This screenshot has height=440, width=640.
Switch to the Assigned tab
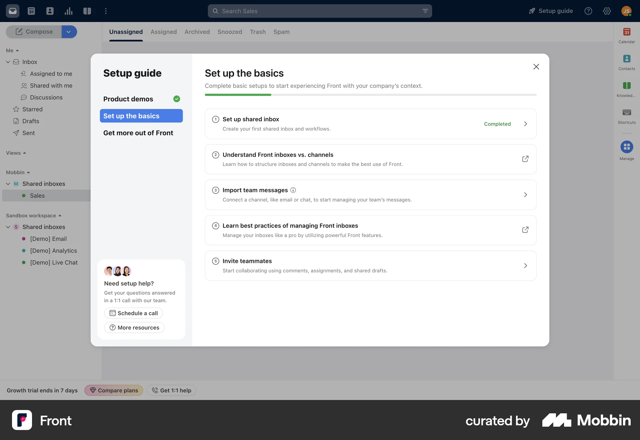[163, 32]
